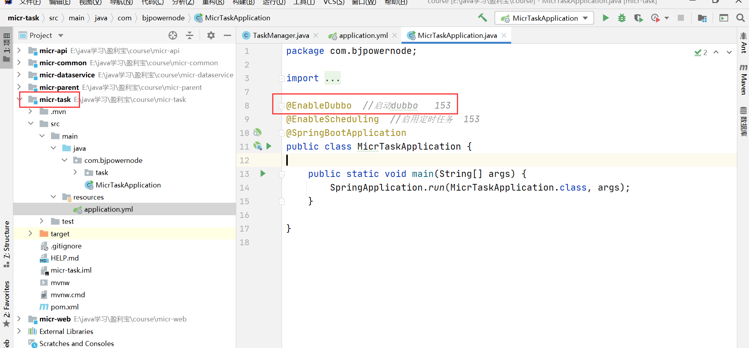Click Locate/Select Opened File crosshair icon
Screen dimensions: 749x348
pyautogui.click(x=173, y=36)
